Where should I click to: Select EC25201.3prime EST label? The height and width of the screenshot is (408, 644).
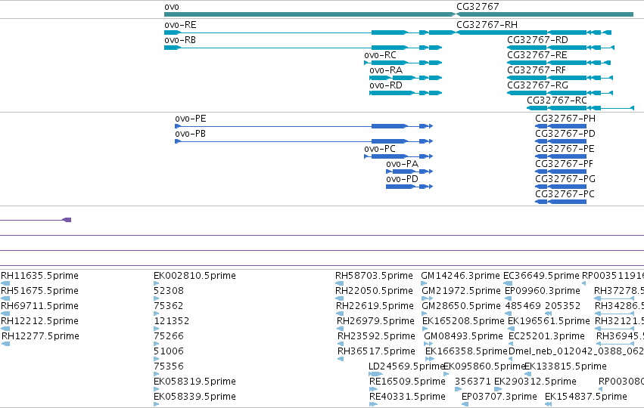(546, 337)
